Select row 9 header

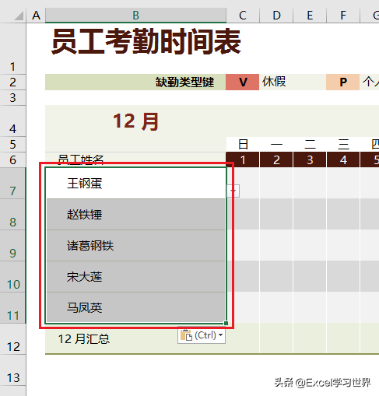12,246
